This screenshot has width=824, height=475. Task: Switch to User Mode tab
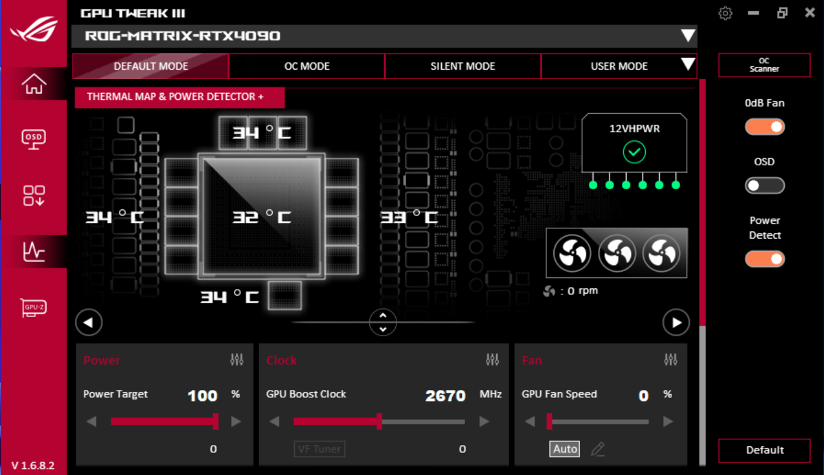(x=619, y=66)
